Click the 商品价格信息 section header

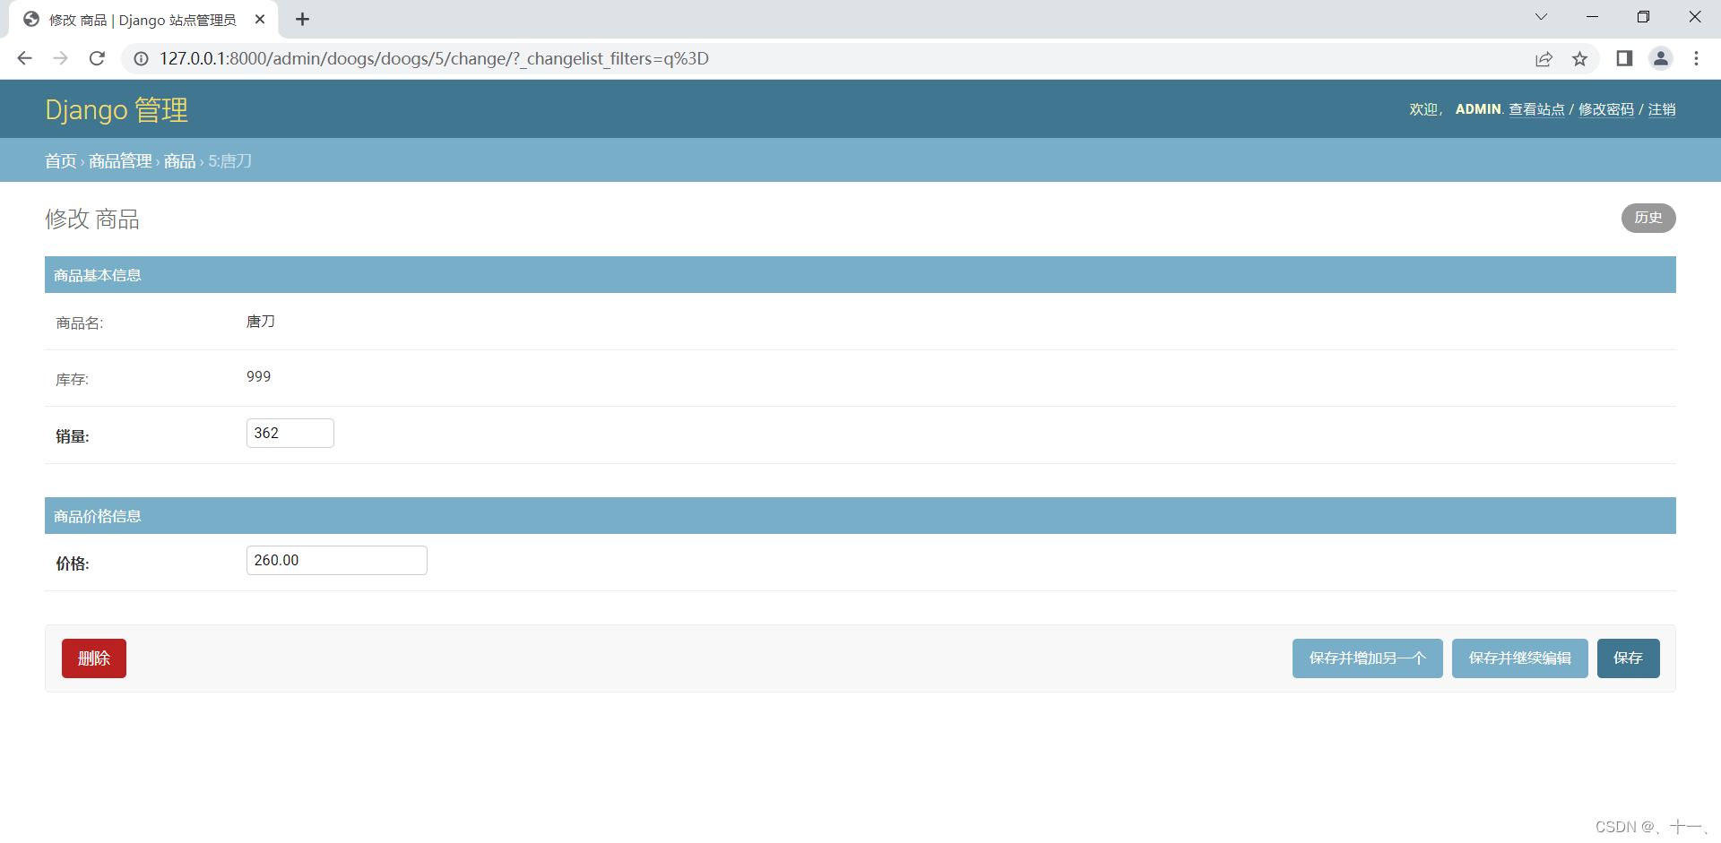[x=860, y=516]
